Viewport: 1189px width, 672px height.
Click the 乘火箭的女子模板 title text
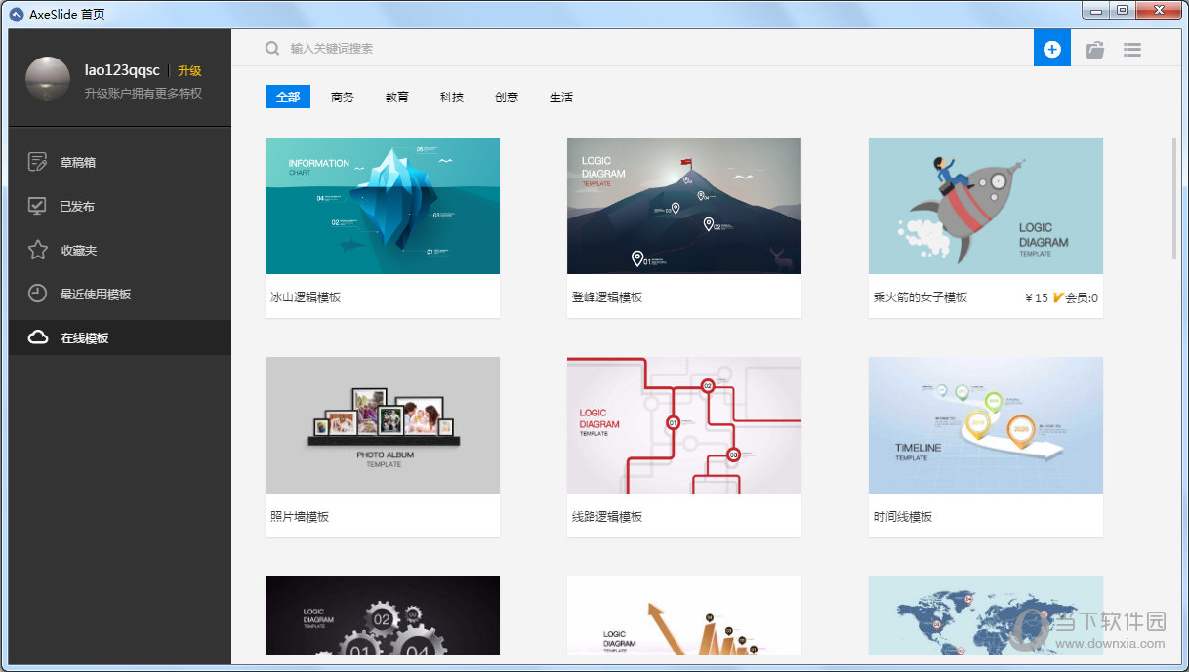point(921,297)
